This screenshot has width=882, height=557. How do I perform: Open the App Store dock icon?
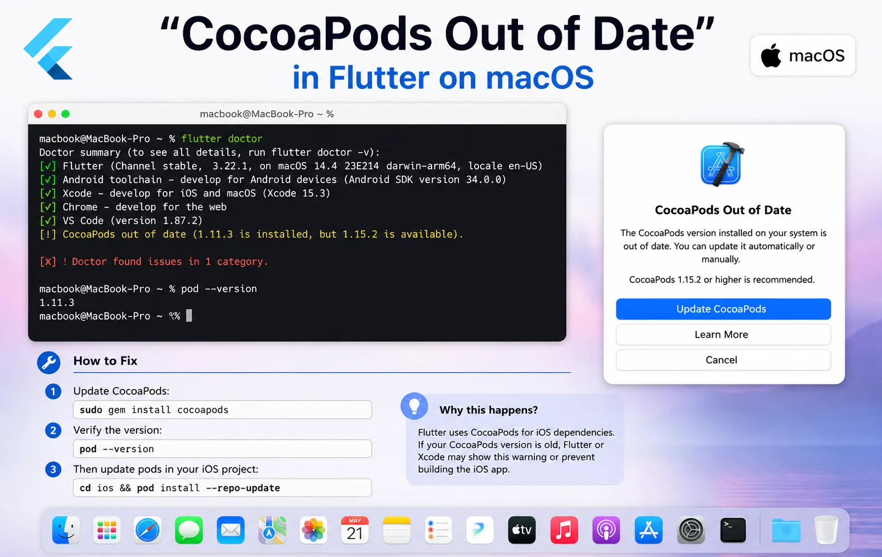coord(648,530)
